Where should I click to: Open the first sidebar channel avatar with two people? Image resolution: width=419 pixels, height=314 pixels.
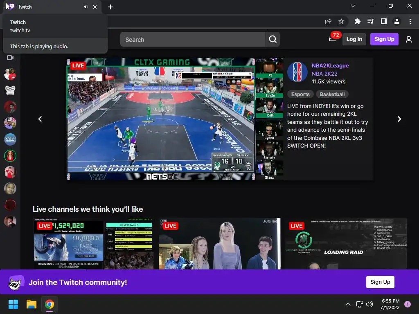(10, 74)
